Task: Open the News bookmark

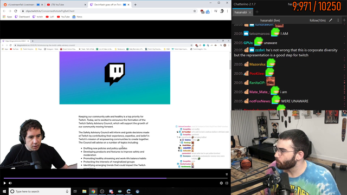Action: (x=77, y=17)
